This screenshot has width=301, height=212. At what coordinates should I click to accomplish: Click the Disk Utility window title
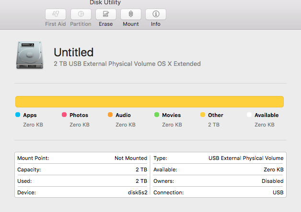click(105, 2)
